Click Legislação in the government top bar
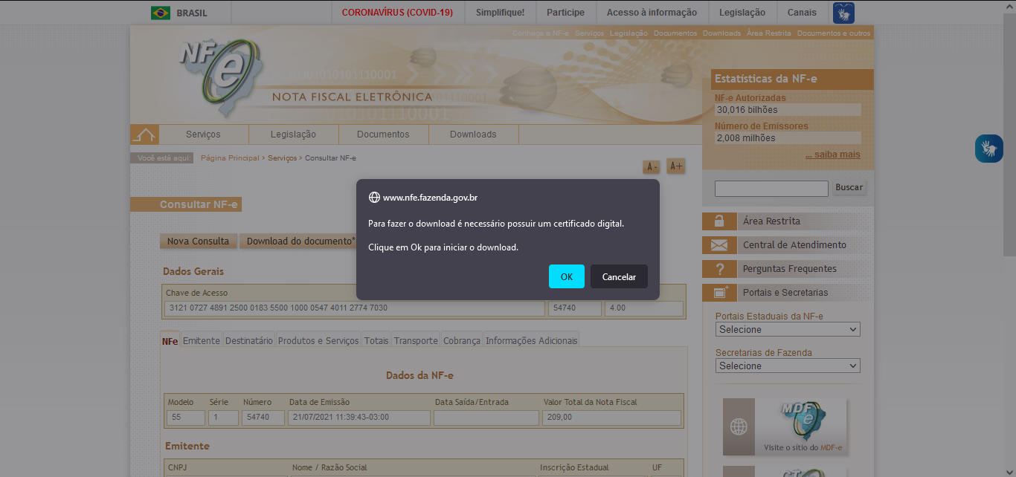The image size is (1016, 477). 742,13
